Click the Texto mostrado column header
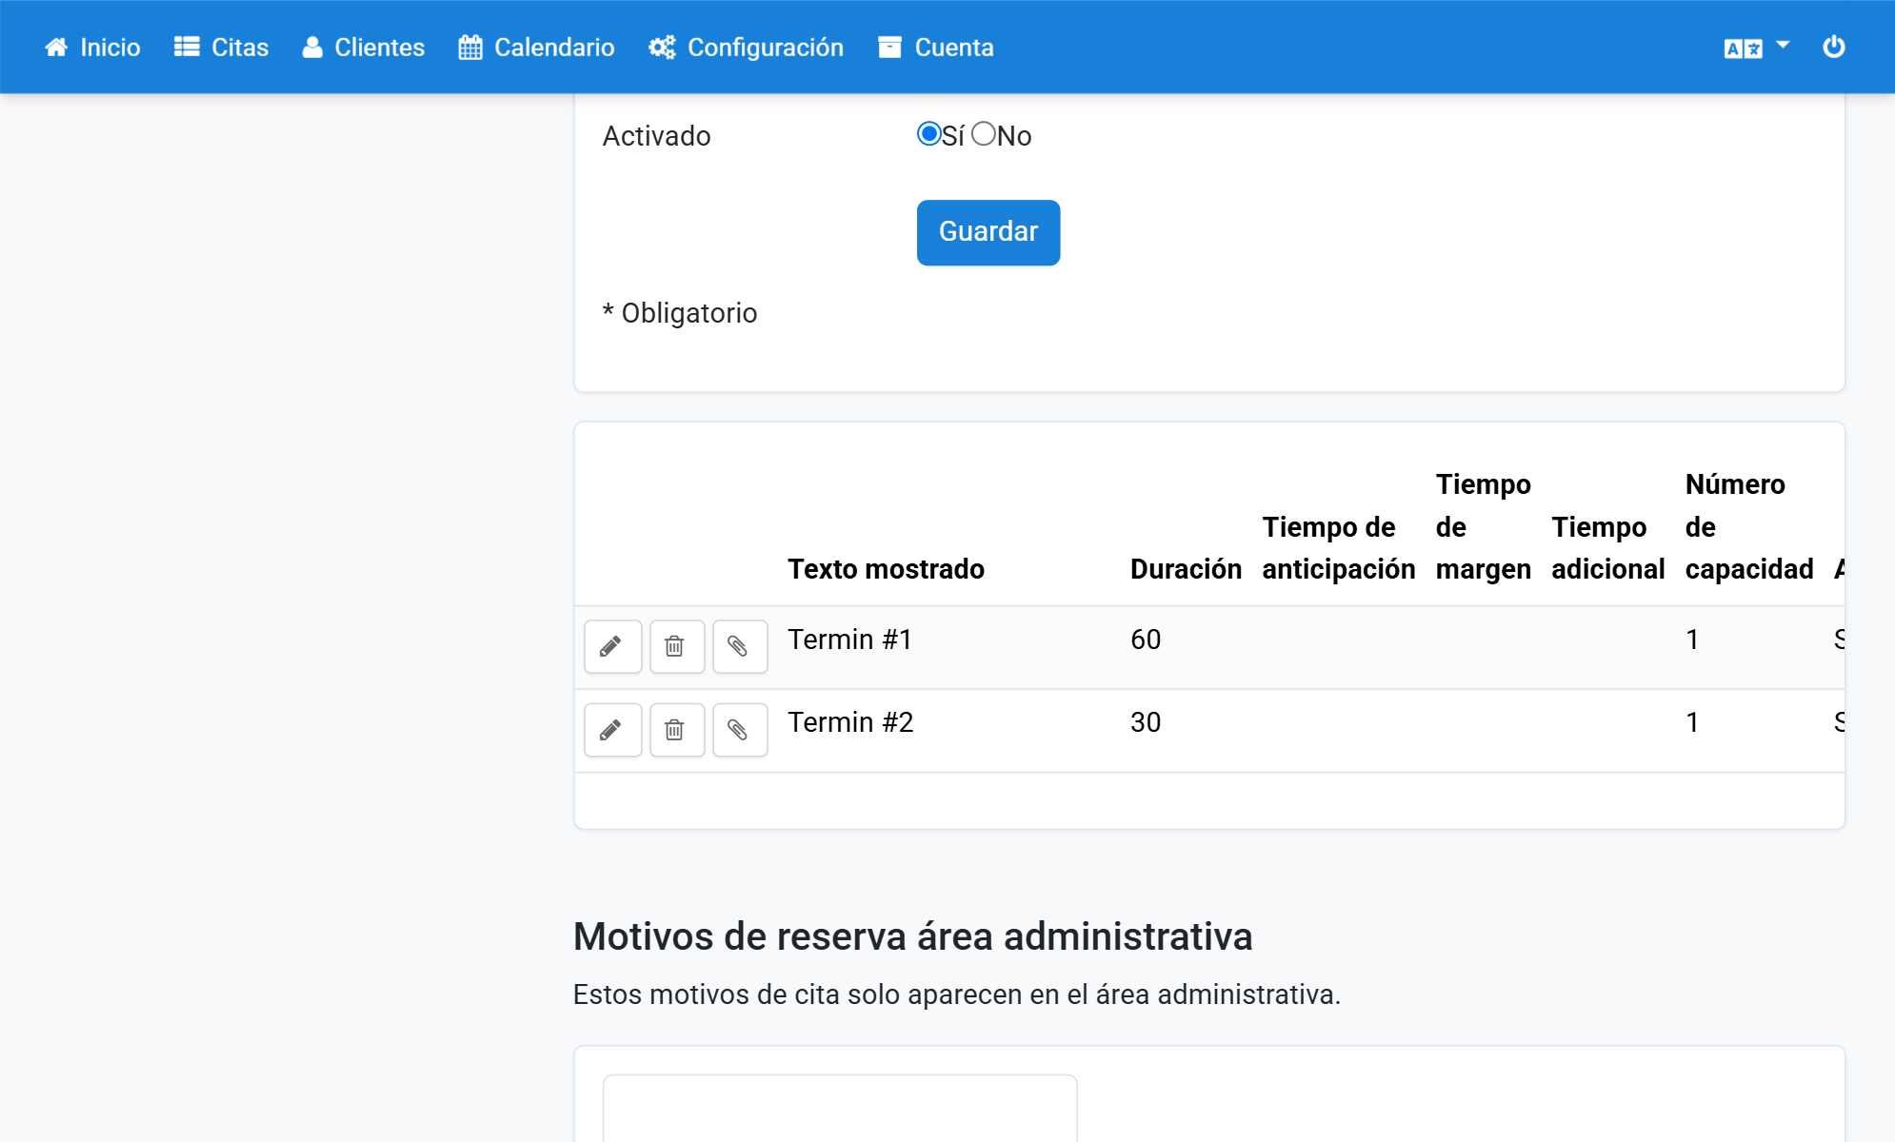 886,569
